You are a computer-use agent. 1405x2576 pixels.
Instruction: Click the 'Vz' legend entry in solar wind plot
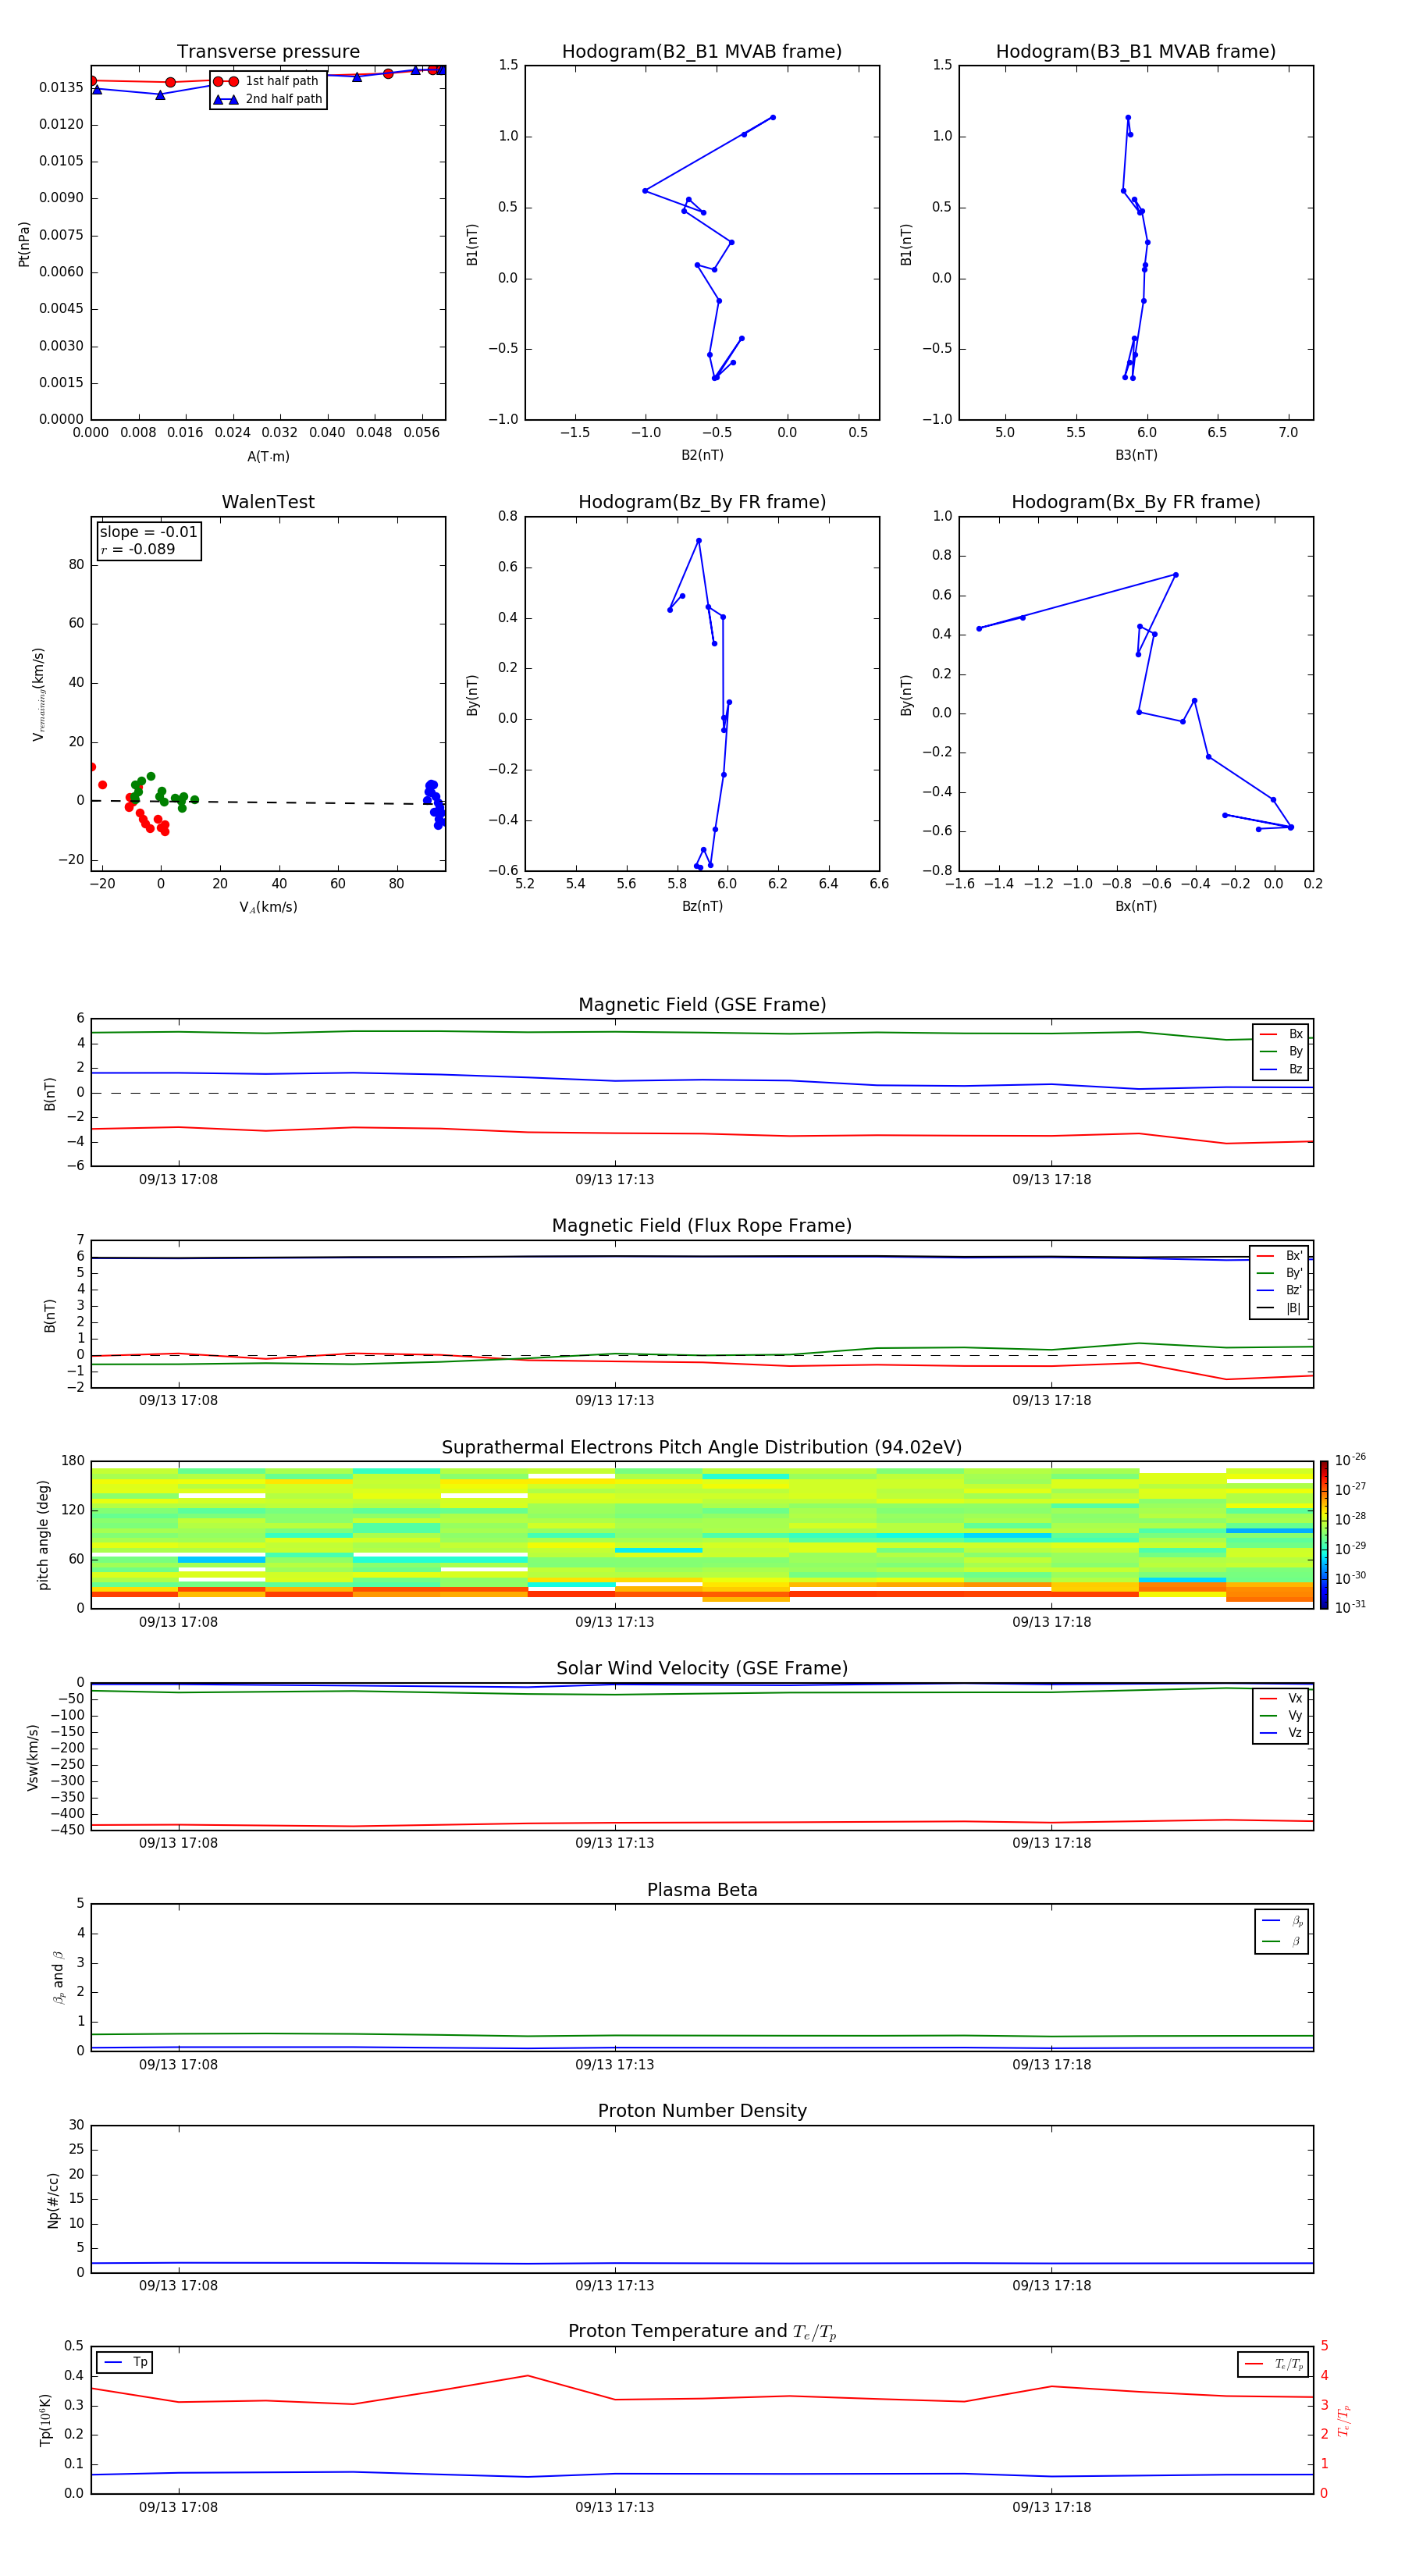tap(1282, 1732)
